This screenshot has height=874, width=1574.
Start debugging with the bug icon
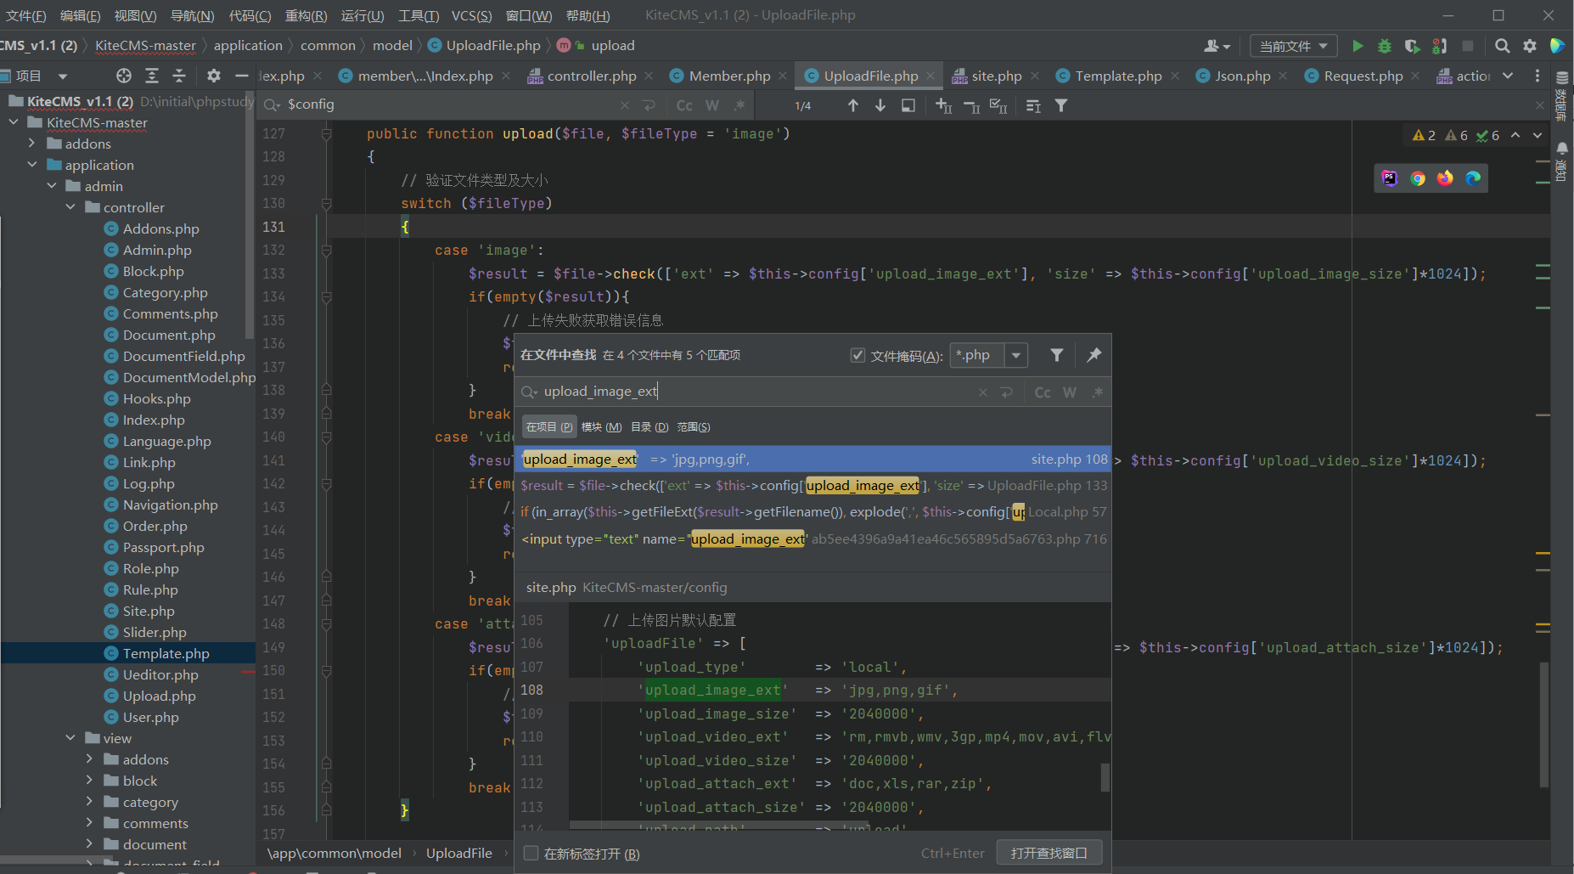click(1385, 46)
